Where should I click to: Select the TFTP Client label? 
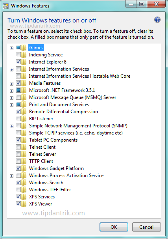(x=41, y=161)
